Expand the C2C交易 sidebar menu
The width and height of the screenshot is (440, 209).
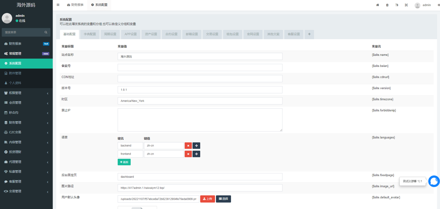click(x=26, y=132)
